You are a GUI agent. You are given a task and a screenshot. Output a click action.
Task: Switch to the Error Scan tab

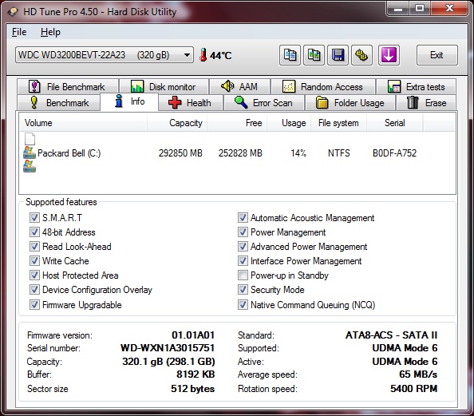(263, 102)
